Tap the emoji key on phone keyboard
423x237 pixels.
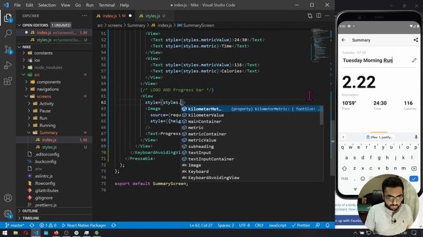pyautogui.click(x=363, y=178)
